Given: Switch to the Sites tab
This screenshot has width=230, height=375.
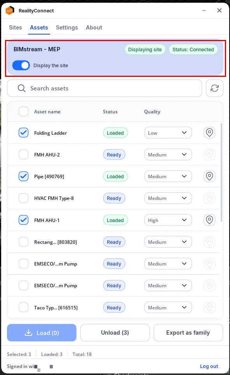Looking at the screenshot, I should [x=15, y=28].
